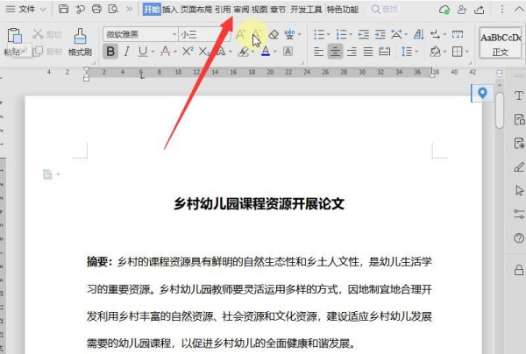The width and height of the screenshot is (526, 354).
Task: Click the collaborate add-person icon
Action: [x=462, y=10]
